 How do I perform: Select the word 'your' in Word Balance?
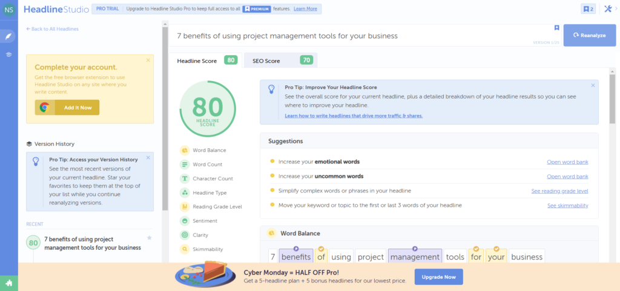(496, 257)
